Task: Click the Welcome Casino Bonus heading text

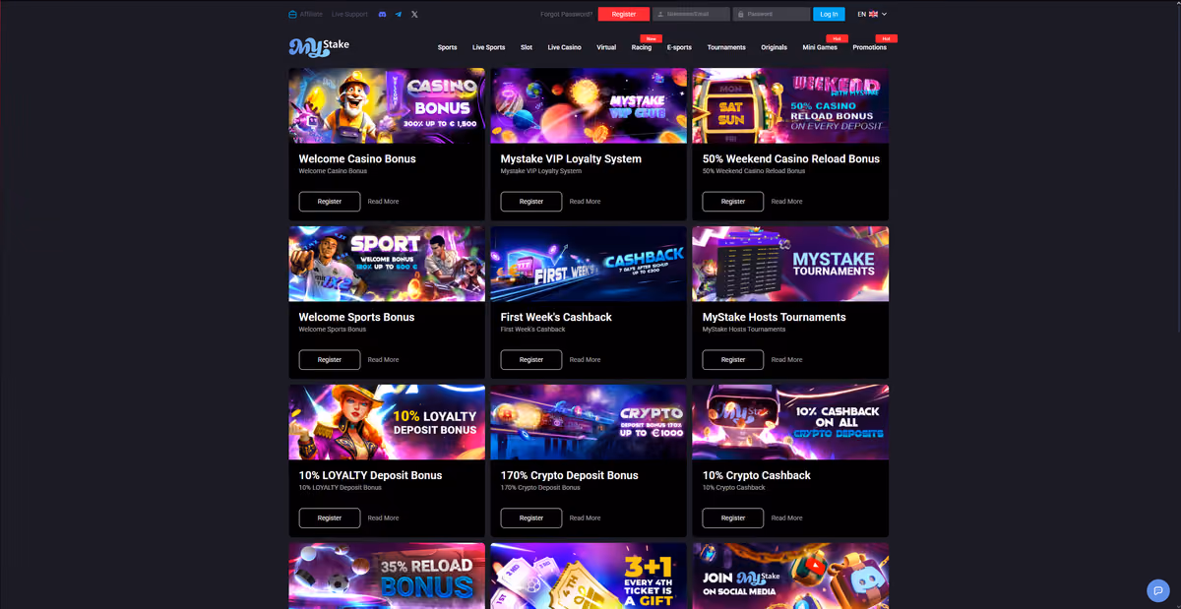Action: 357,158
